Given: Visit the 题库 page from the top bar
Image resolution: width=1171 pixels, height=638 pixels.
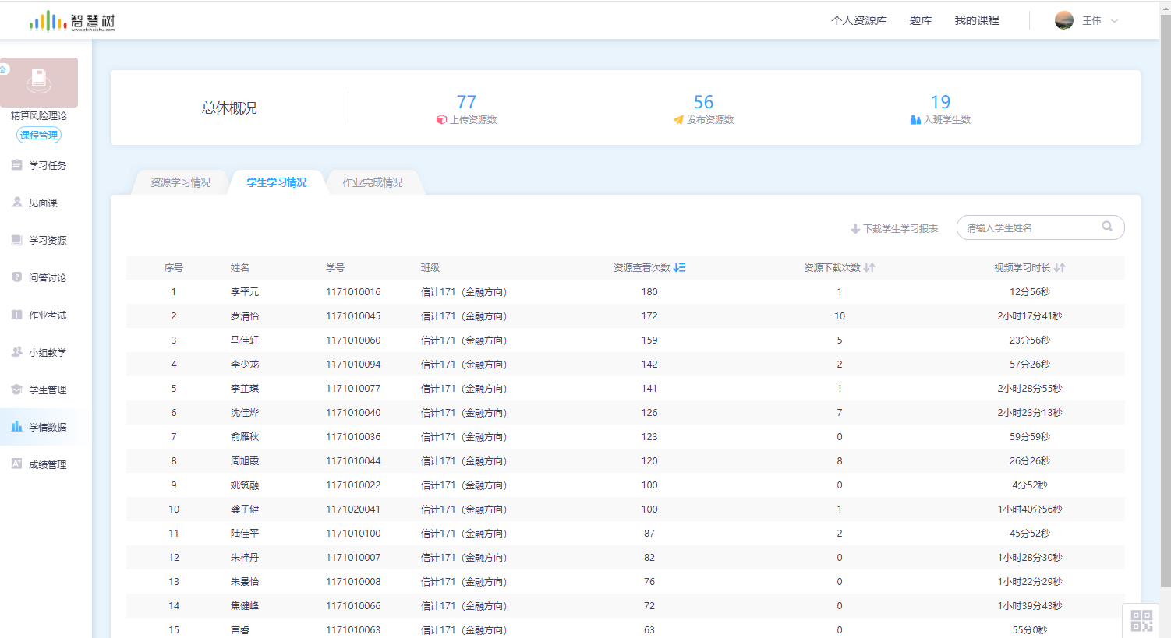Looking at the screenshot, I should (x=920, y=19).
